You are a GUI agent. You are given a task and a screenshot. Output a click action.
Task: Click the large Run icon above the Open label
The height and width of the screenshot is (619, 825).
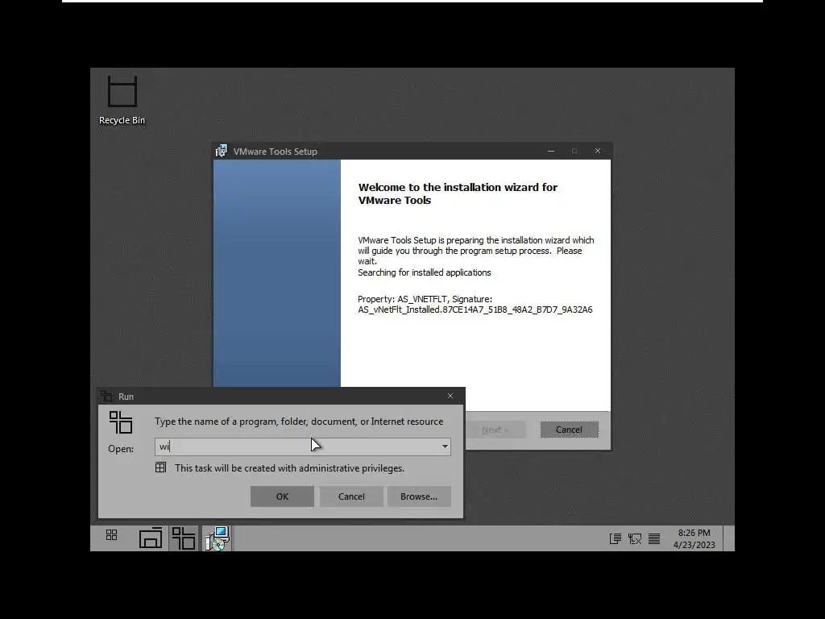[121, 422]
